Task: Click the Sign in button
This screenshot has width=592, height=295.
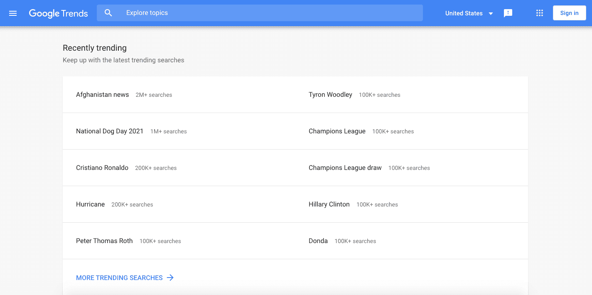Action: (569, 13)
